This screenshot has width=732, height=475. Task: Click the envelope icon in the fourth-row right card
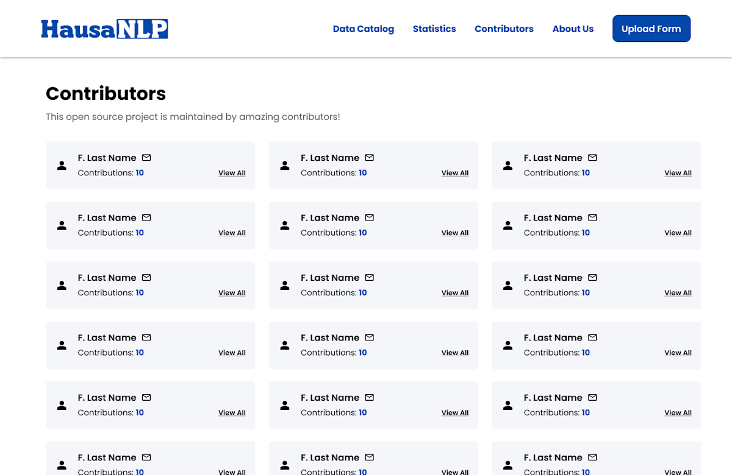pos(592,337)
